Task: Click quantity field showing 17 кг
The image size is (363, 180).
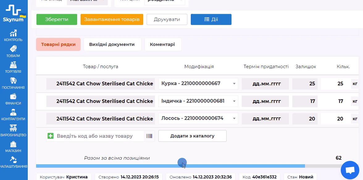Action: (335, 101)
